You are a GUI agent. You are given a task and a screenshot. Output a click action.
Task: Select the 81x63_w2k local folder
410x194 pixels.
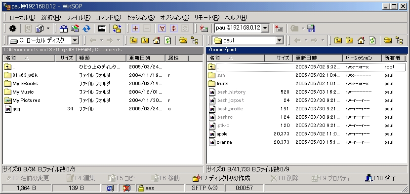[21, 75]
